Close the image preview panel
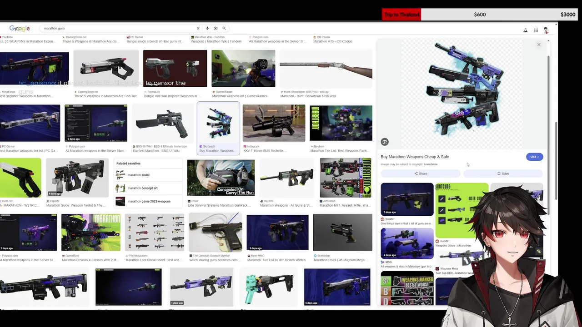 pos(539,45)
